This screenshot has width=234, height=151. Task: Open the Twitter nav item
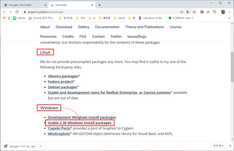click(116, 36)
